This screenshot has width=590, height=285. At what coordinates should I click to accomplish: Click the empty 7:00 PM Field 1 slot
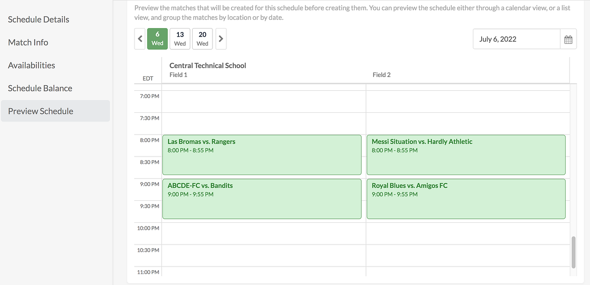coord(264,101)
